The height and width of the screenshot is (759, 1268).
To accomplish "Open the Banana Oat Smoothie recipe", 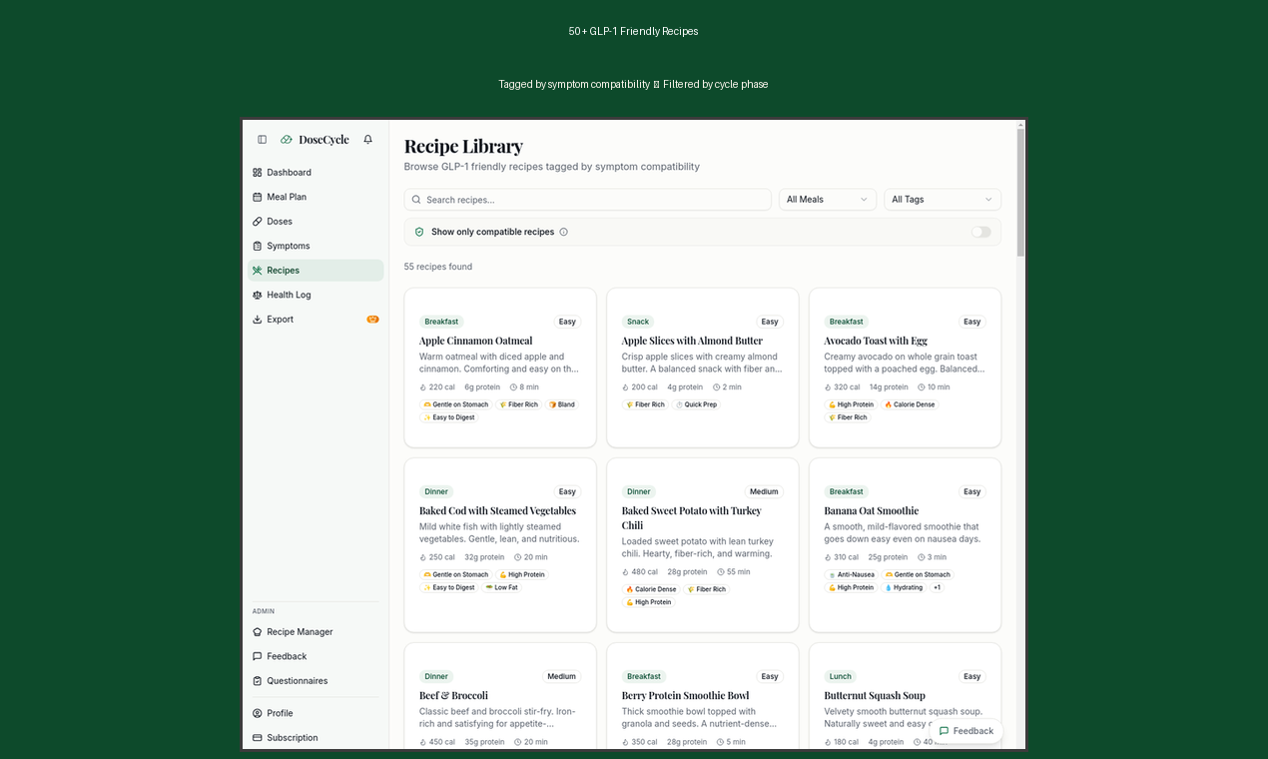I will [x=905, y=545].
